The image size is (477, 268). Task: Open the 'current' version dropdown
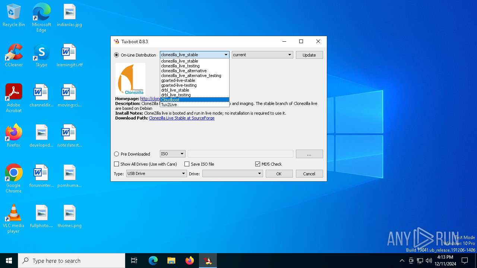pyautogui.click(x=262, y=55)
